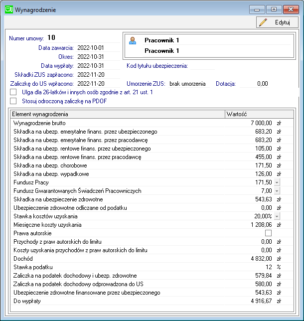Open the Fundusz Pracy dropdown arrow
Viewport: 304px width, 321px height.
click(277, 182)
